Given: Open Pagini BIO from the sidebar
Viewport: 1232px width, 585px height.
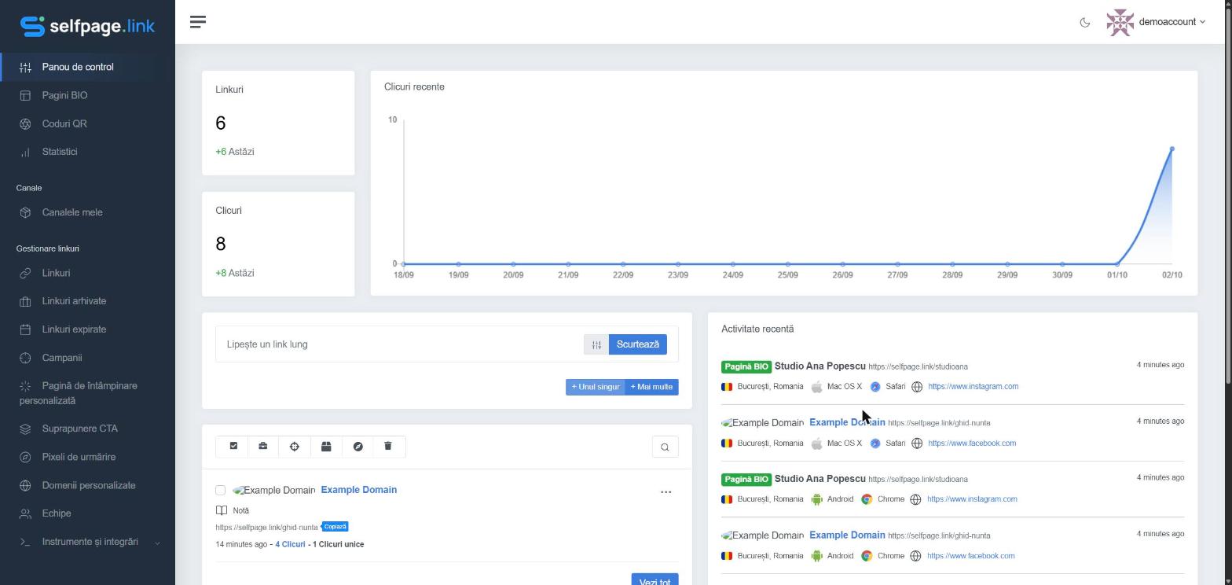Looking at the screenshot, I should coord(64,95).
